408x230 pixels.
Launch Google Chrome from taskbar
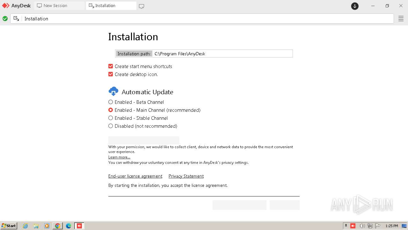click(x=58, y=226)
